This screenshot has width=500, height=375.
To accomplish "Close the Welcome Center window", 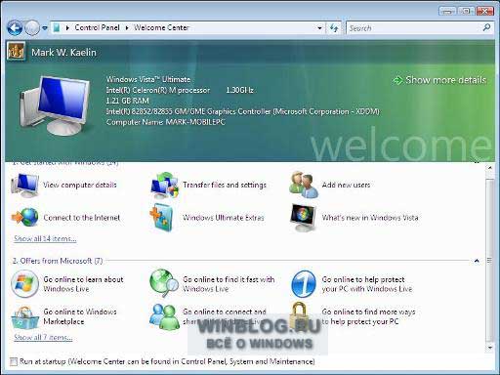I will [x=484, y=11].
